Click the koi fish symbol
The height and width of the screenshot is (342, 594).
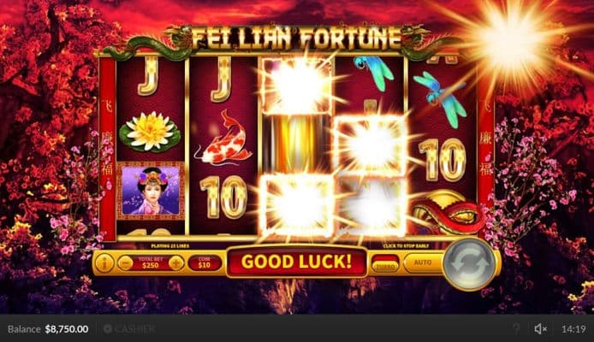point(223,139)
